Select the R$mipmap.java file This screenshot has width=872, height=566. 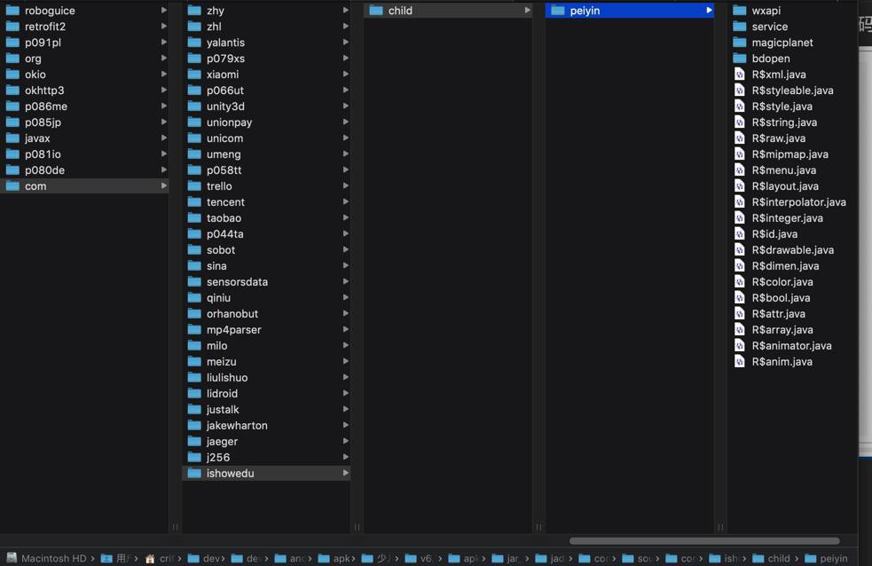(791, 154)
